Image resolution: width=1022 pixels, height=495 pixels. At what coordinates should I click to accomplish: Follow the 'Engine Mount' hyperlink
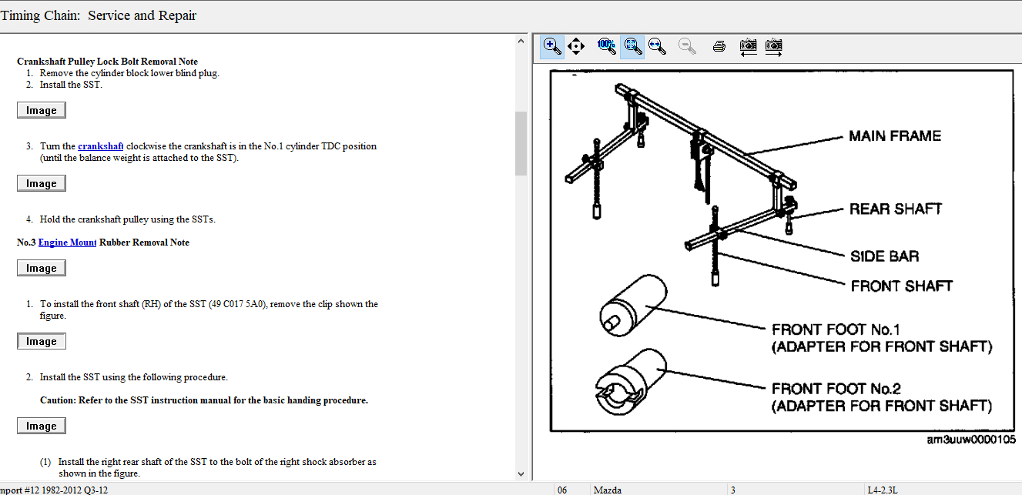68,242
